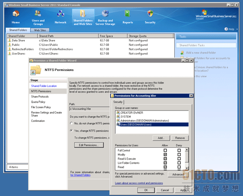Toggle Allow List Folder Contents checkbox

(165, 163)
